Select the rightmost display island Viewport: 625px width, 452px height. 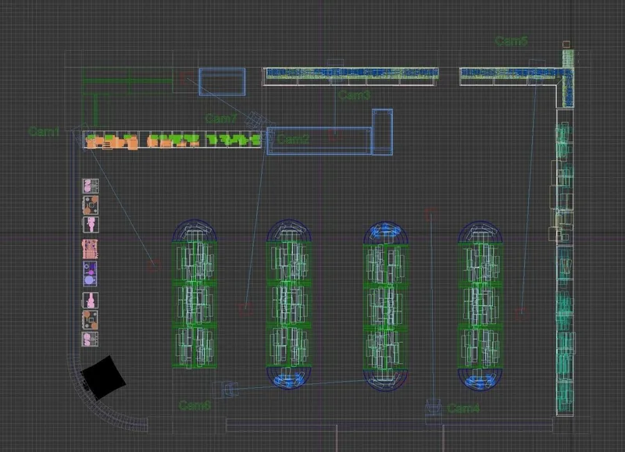click(x=480, y=305)
